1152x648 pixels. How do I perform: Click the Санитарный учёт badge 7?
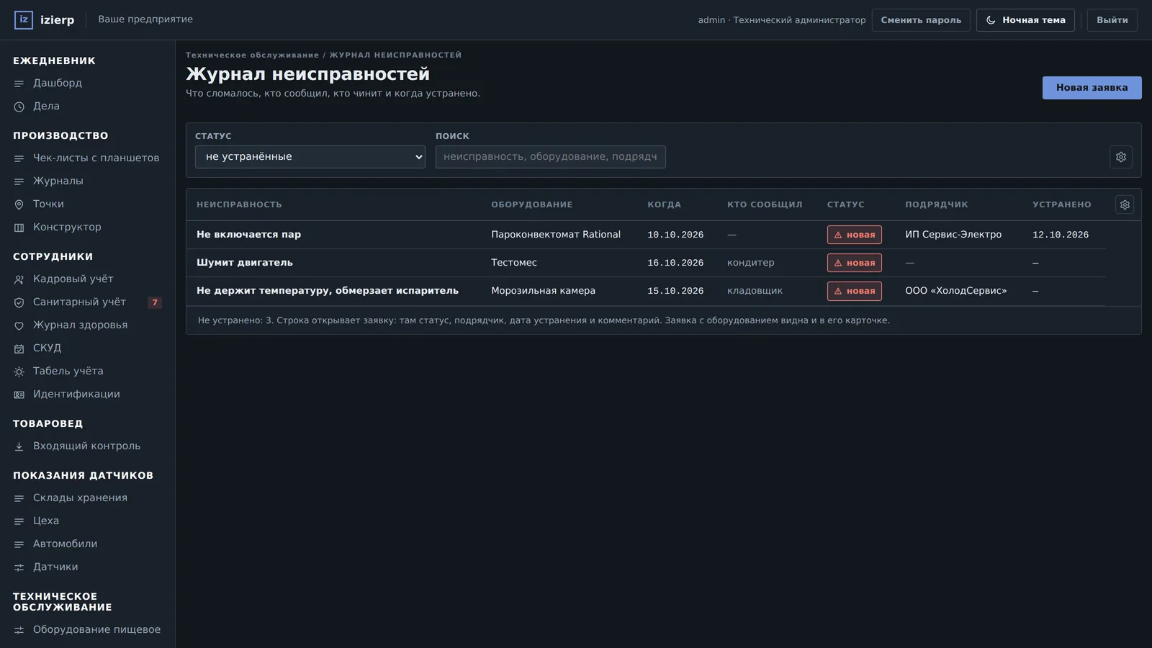pos(155,302)
